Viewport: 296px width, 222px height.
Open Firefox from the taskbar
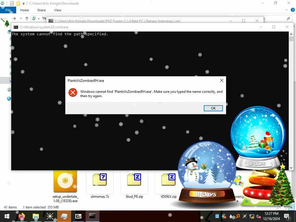pos(22,216)
